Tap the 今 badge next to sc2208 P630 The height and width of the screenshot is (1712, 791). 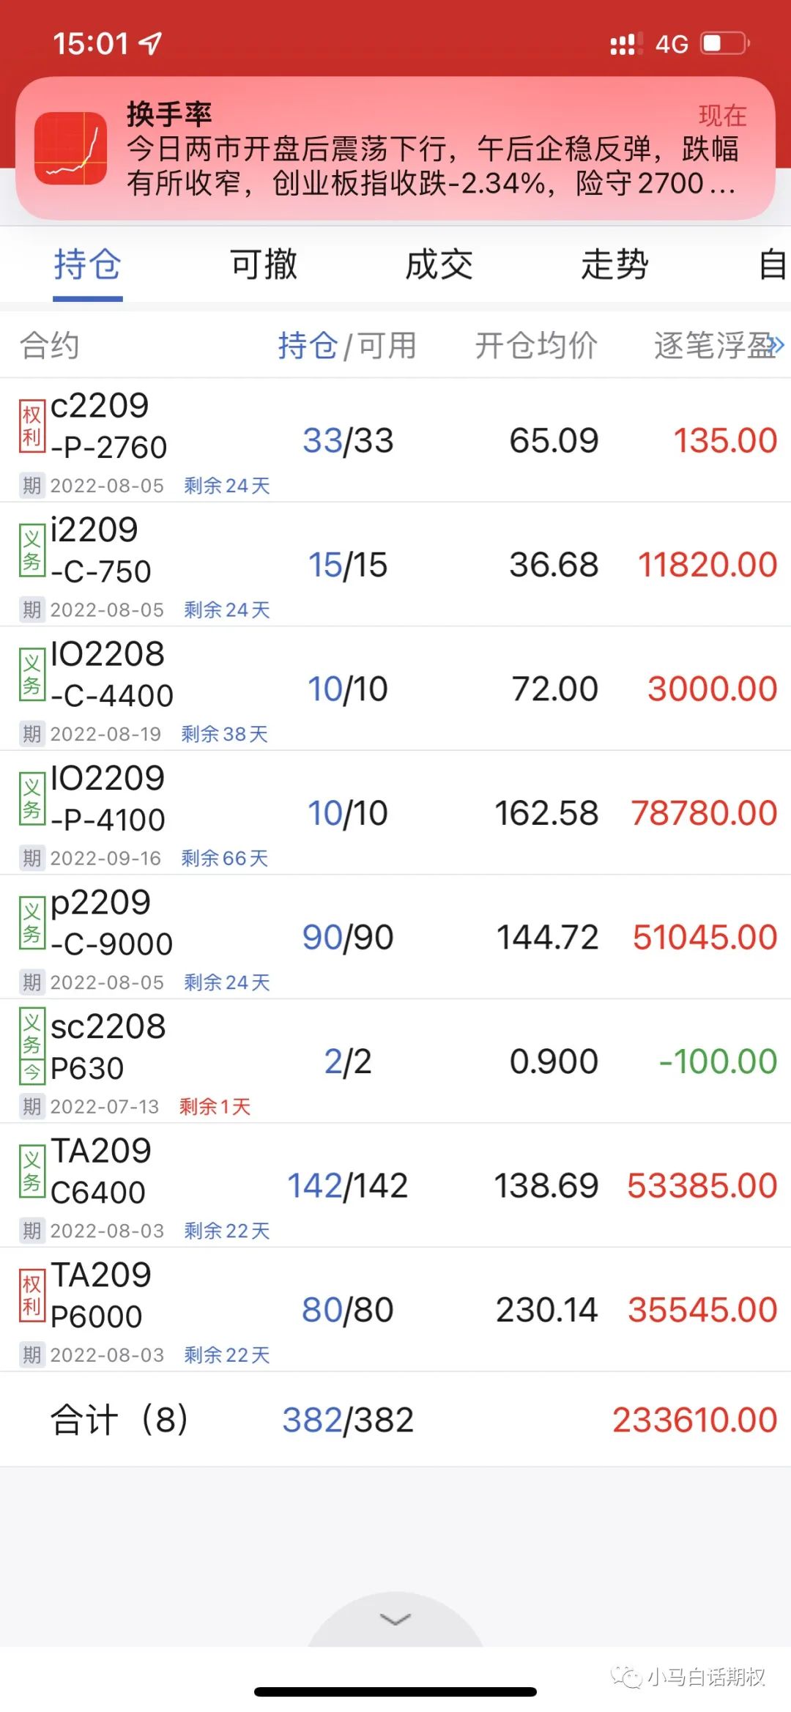(x=31, y=1073)
